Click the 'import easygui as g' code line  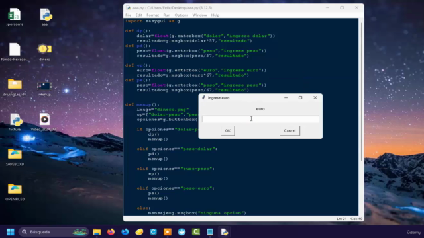(x=152, y=21)
